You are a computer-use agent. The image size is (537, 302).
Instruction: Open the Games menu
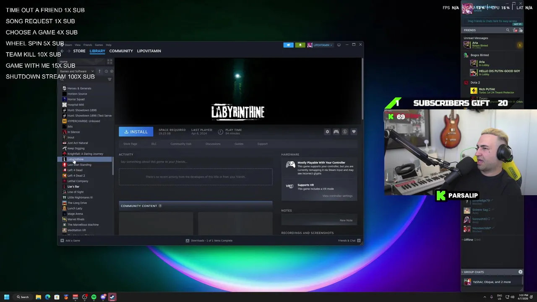click(99, 45)
